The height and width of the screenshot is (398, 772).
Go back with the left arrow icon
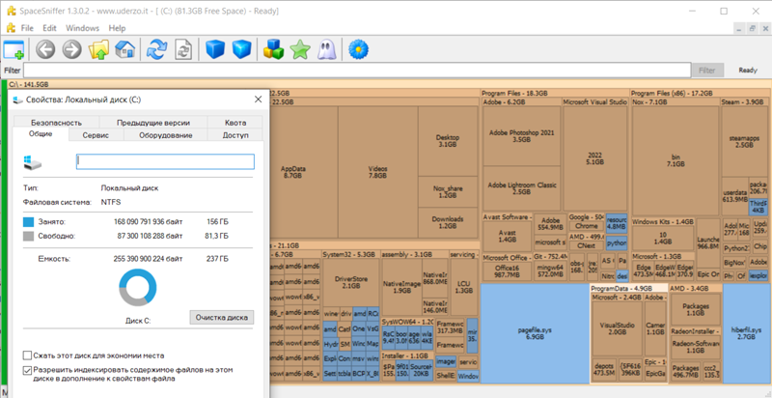[45, 50]
